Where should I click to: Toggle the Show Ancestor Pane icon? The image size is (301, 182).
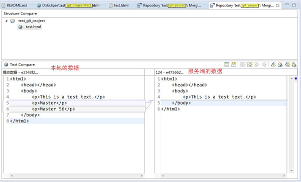coord(227,64)
